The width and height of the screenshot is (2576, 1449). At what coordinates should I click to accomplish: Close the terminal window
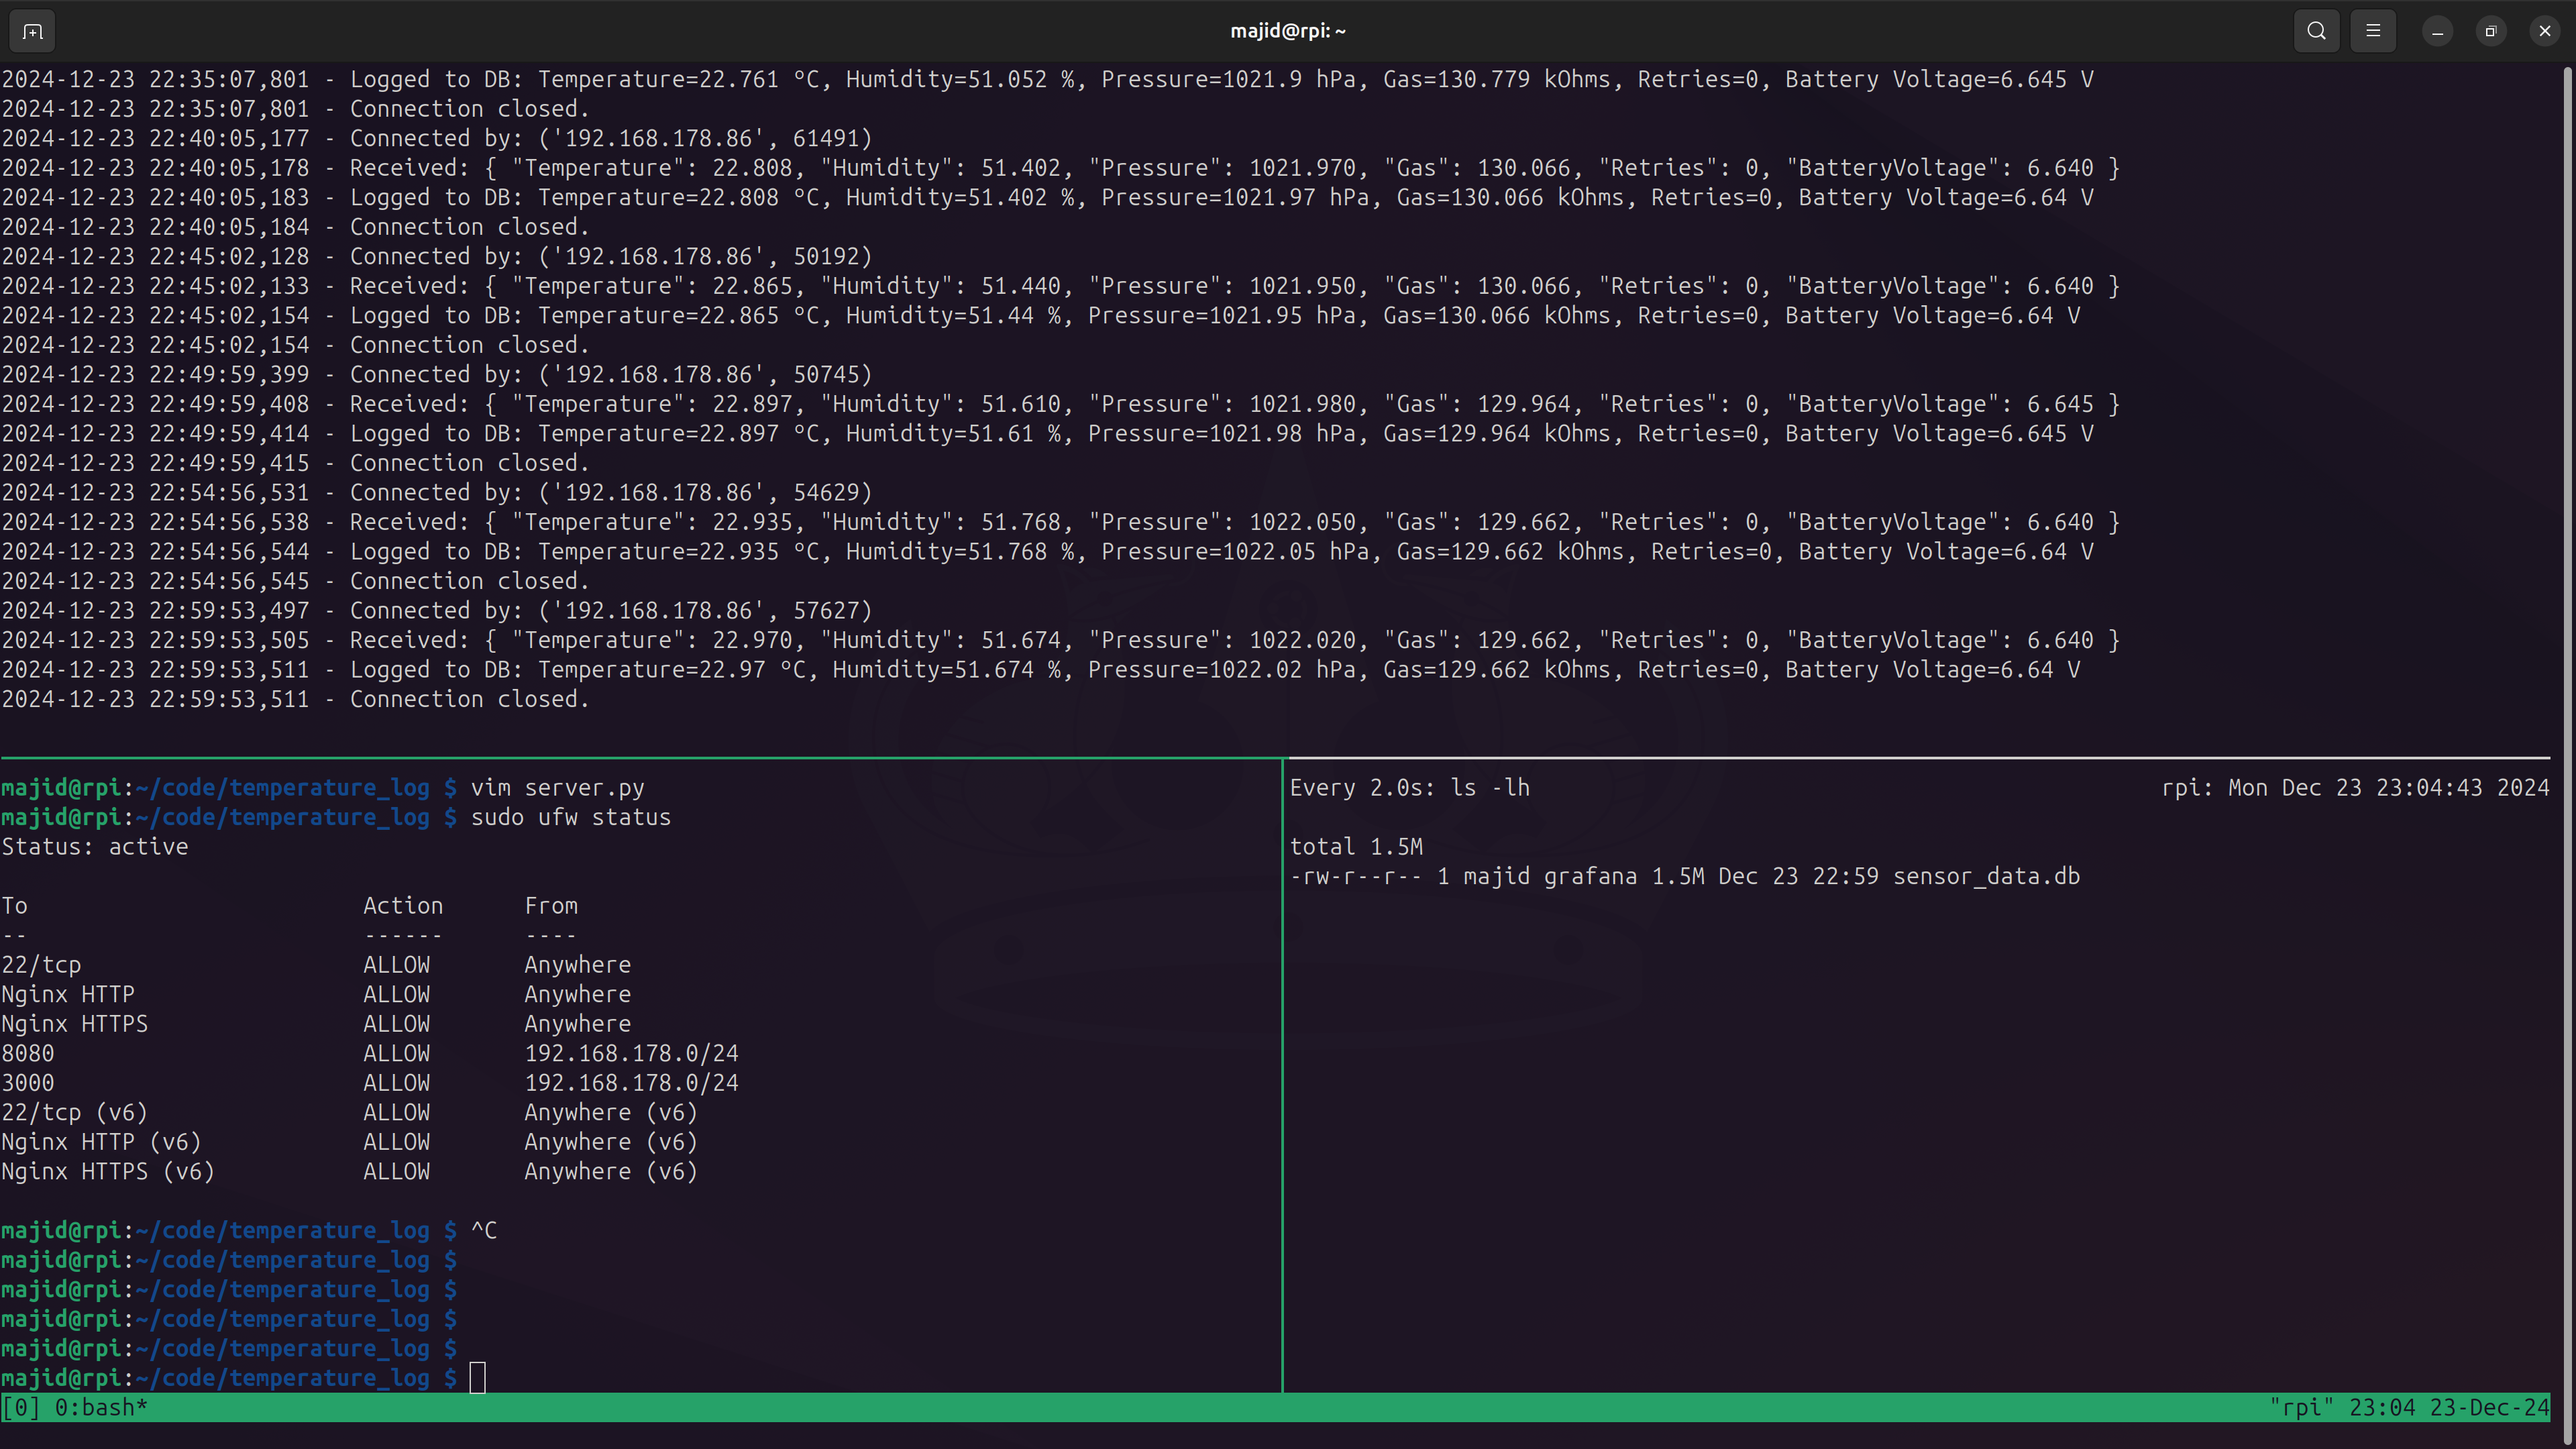[2544, 31]
